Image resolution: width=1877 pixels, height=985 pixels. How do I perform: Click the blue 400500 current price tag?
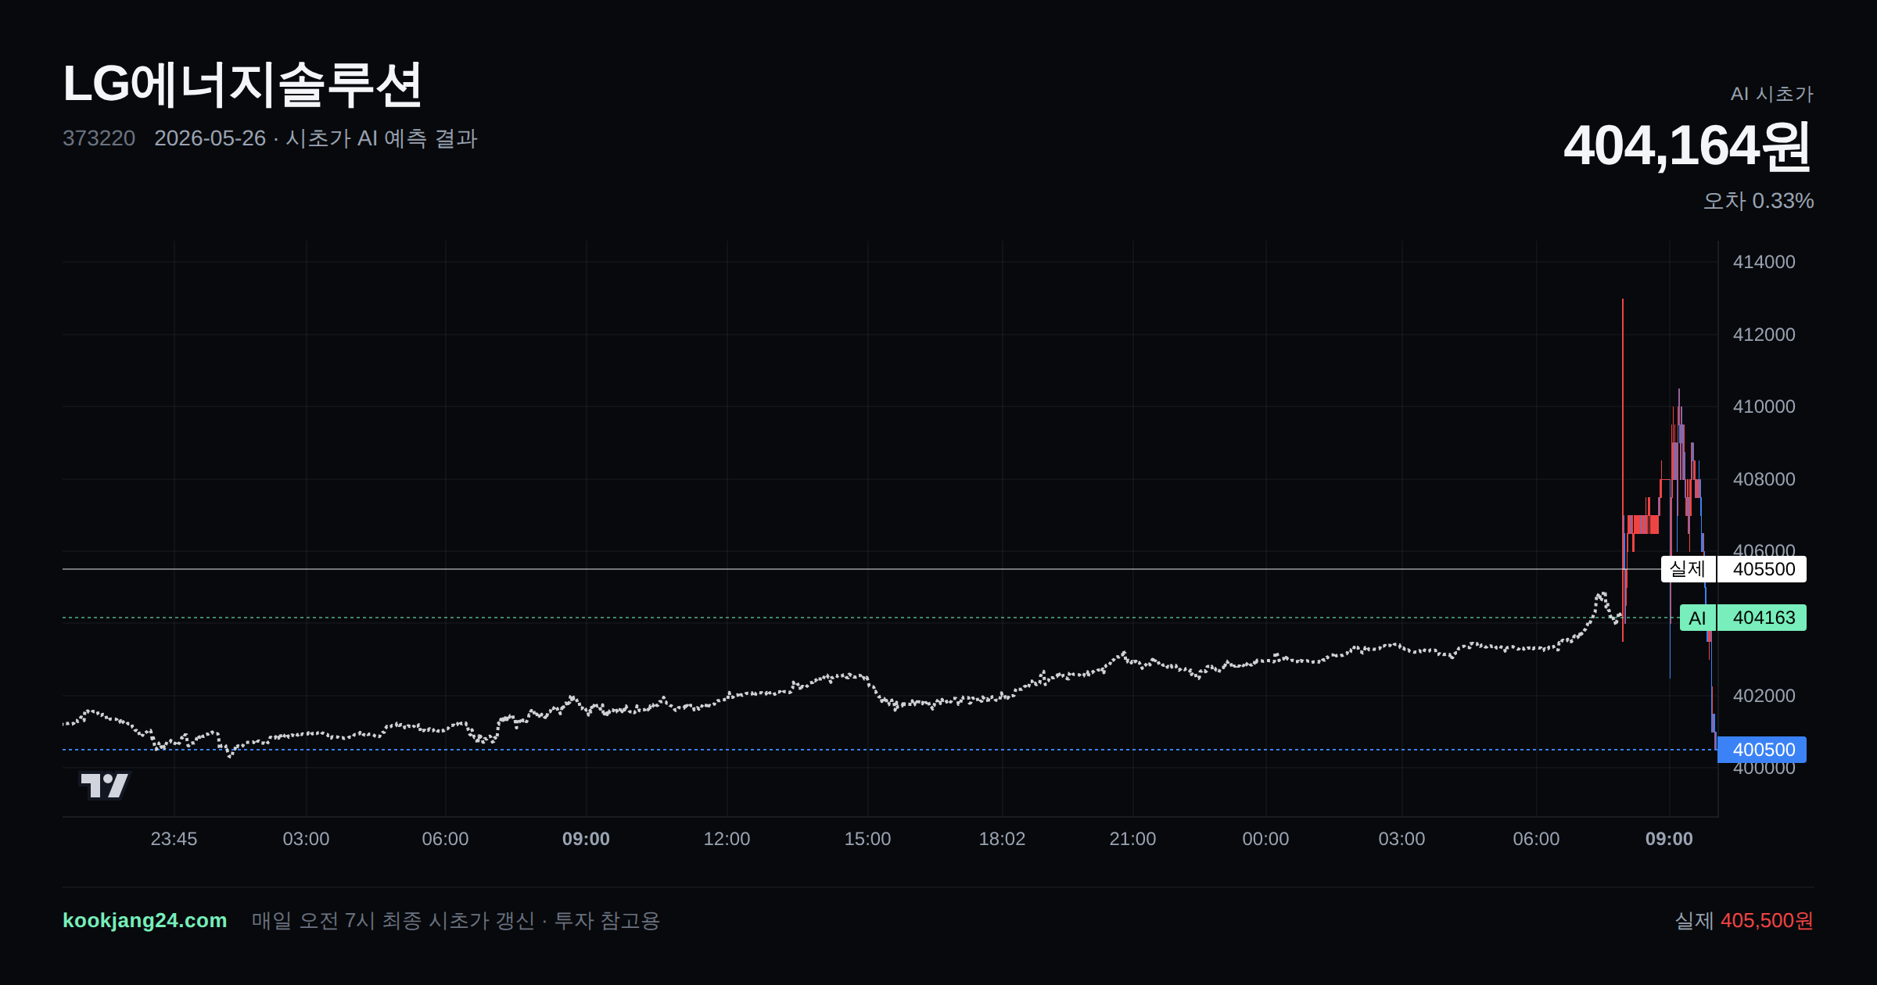[x=1762, y=750]
